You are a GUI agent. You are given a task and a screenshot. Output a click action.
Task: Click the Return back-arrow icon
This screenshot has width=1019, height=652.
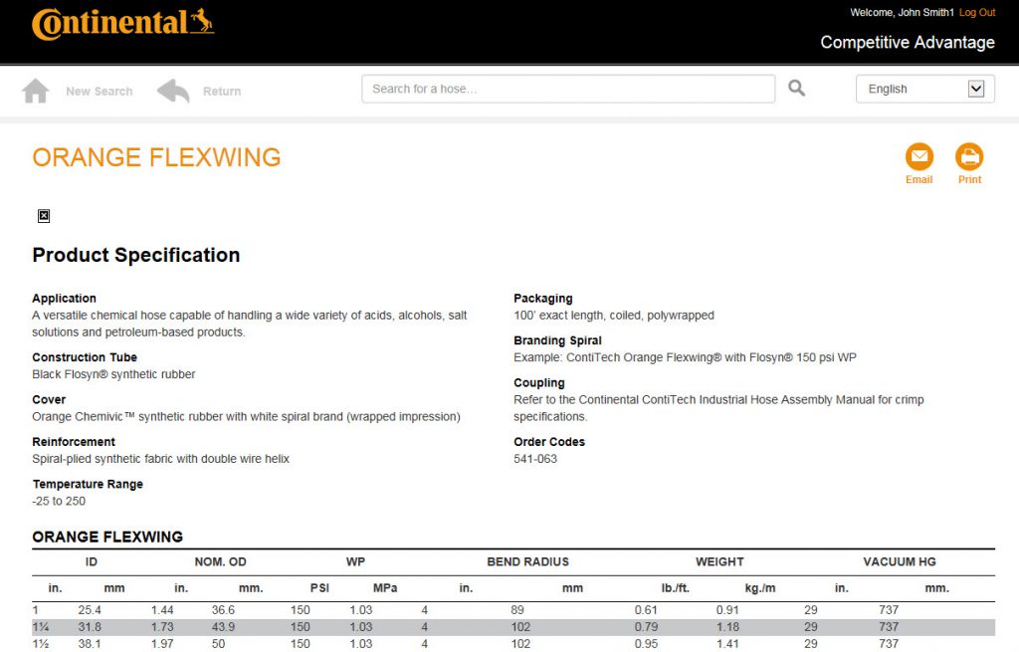tap(173, 91)
